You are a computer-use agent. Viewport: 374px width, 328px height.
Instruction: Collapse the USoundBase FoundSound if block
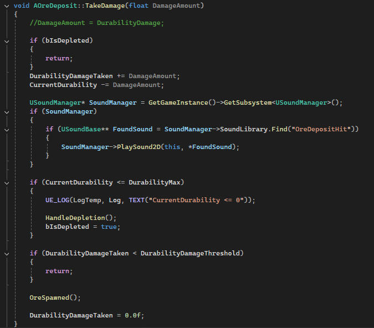pos(6,129)
